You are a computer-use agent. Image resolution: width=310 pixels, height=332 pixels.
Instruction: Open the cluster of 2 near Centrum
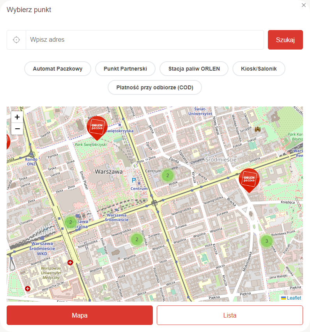pyautogui.click(x=168, y=176)
